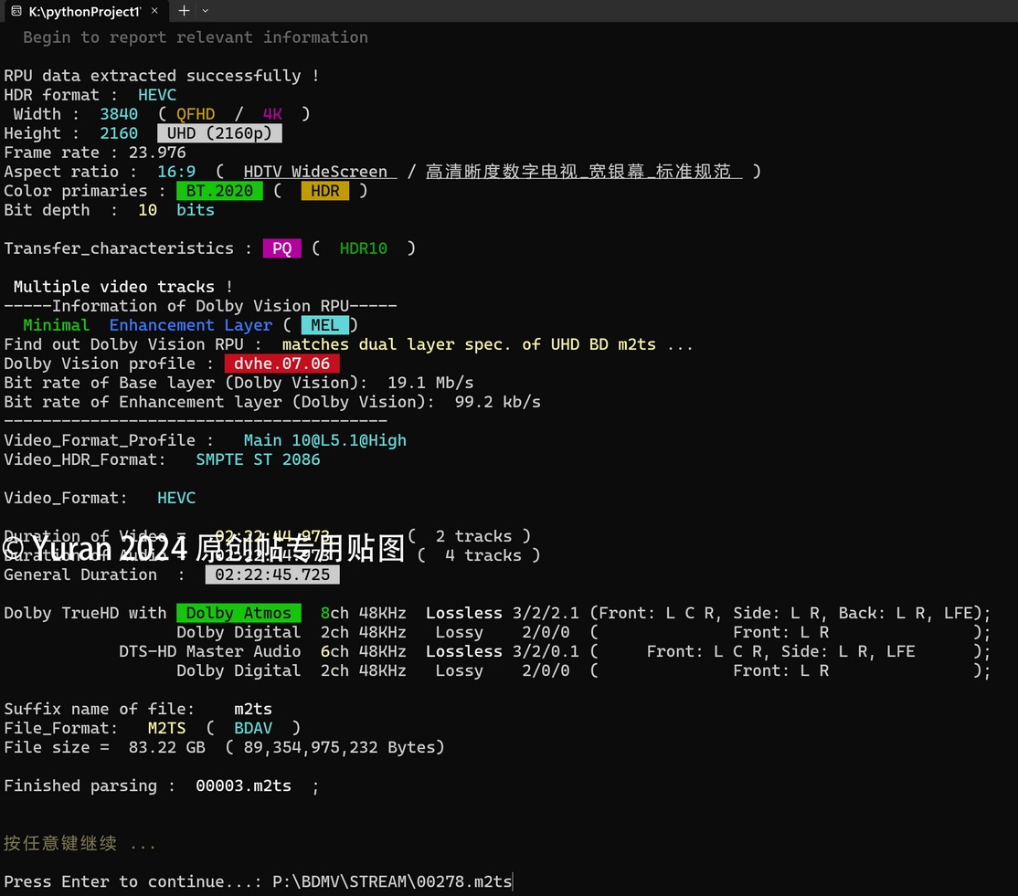The width and height of the screenshot is (1018, 896).
Task: Click the parsed file name 00003.m2ts
Action: 243,785
